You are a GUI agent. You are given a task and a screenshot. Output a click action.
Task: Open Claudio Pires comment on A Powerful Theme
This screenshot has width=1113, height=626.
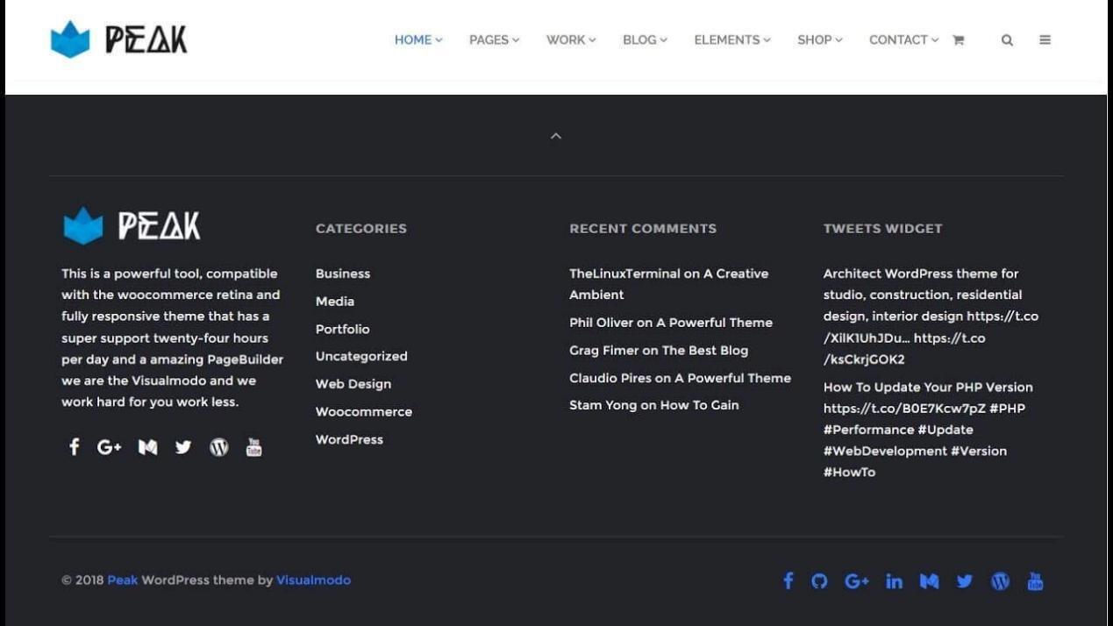click(x=680, y=378)
